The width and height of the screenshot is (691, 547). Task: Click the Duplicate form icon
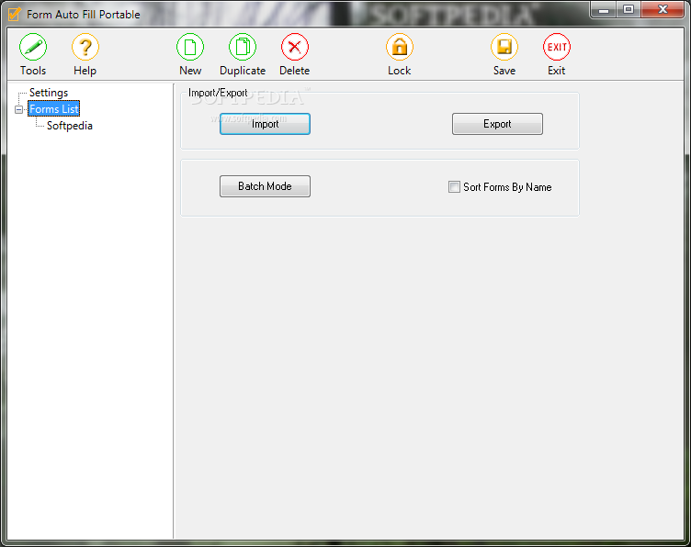[243, 47]
